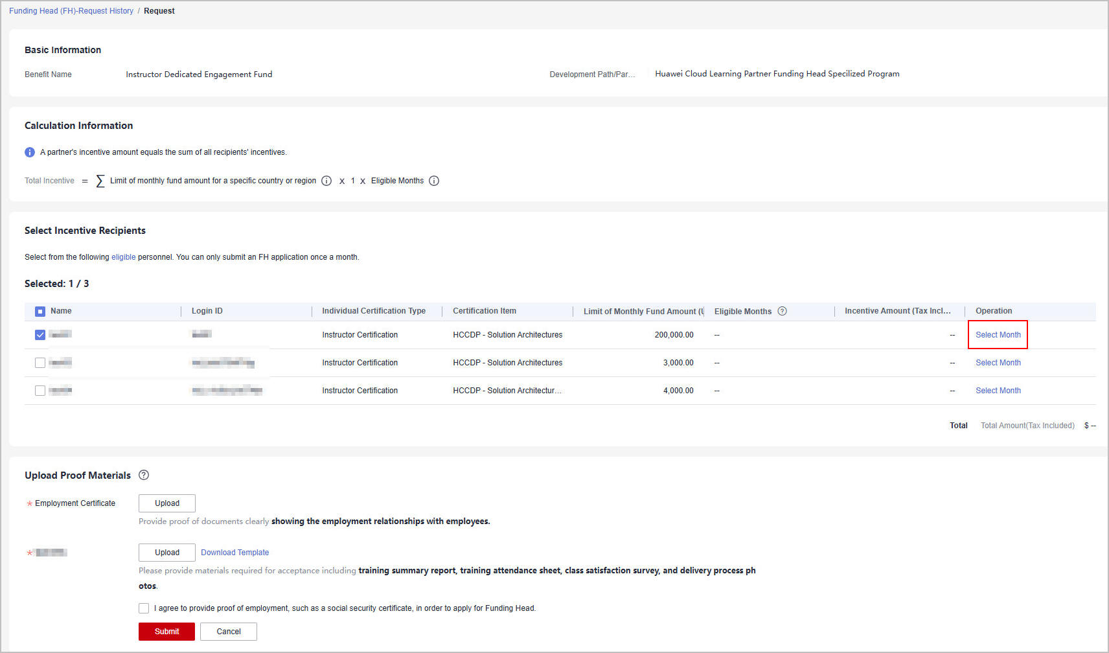Click the help icon beside Upload Proof Materials
This screenshot has height=653, width=1109.
click(144, 475)
